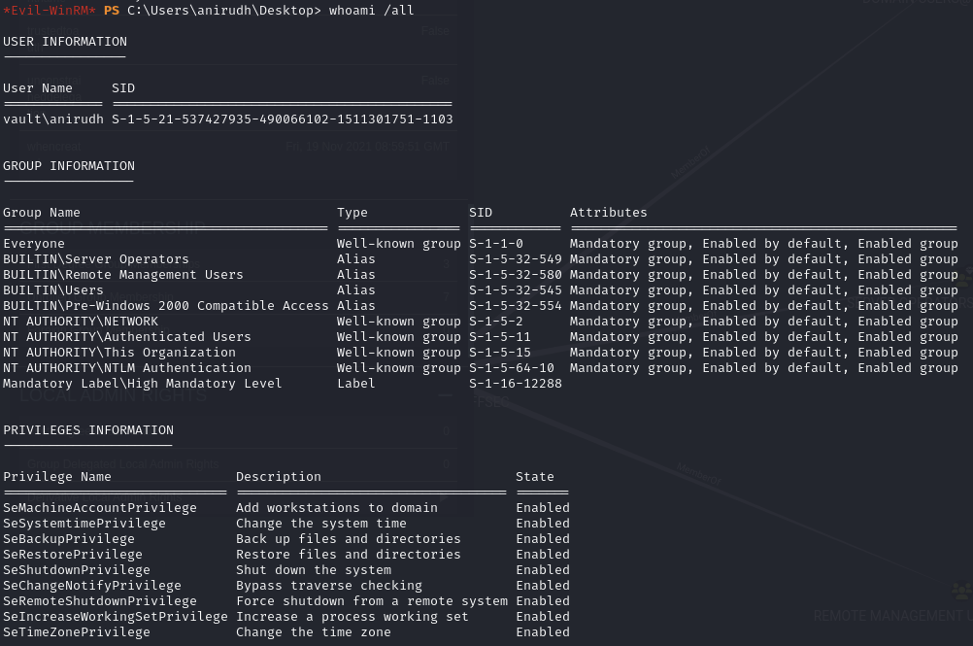Viewport: 973px width, 646px height.
Task: Click the user SID ending in 1103
Action: (x=282, y=119)
